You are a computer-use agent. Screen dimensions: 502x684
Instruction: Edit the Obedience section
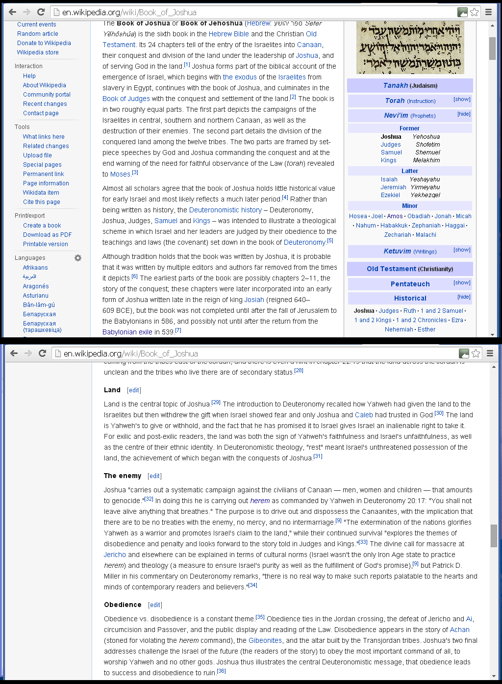[155, 605]
